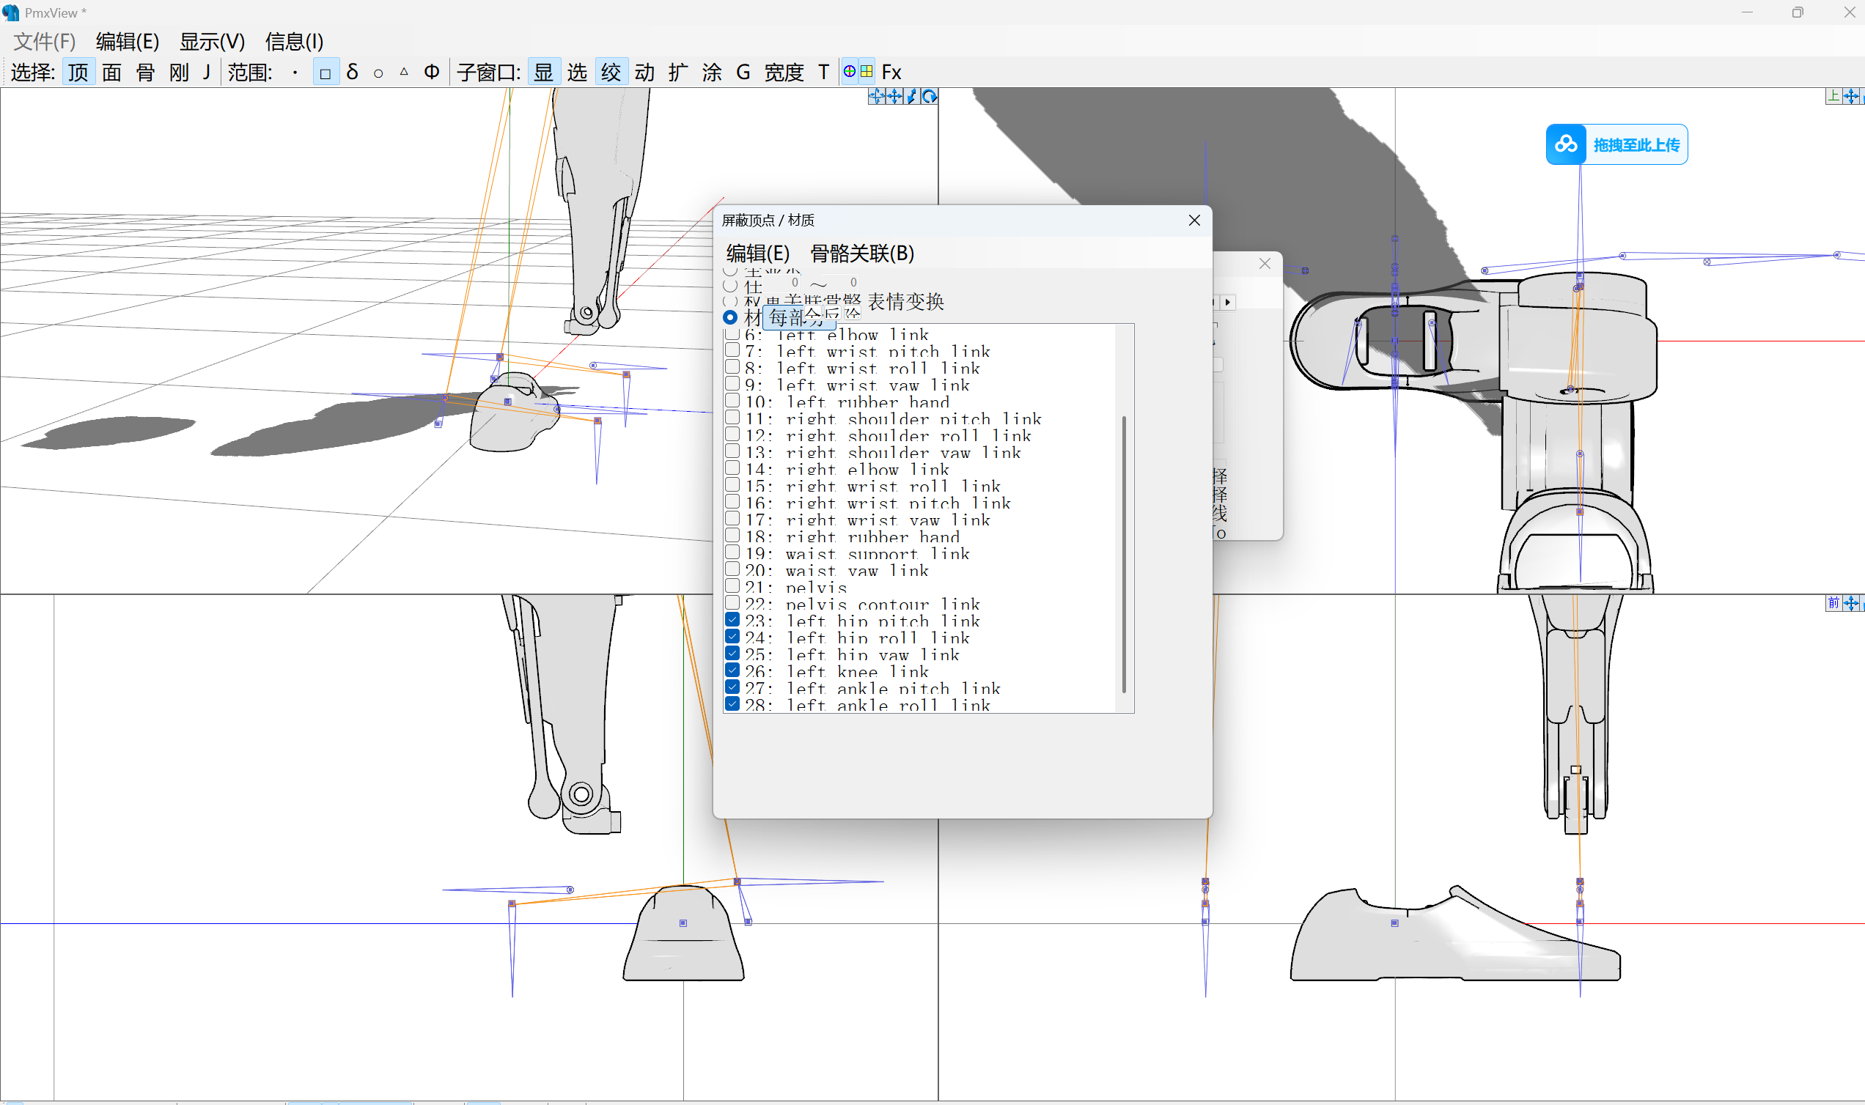The height and width of the screenshot is (1105, 1865).
Task: Uncheck 27: left_ankle_pitch_link
Action: [x=732, y=687]
